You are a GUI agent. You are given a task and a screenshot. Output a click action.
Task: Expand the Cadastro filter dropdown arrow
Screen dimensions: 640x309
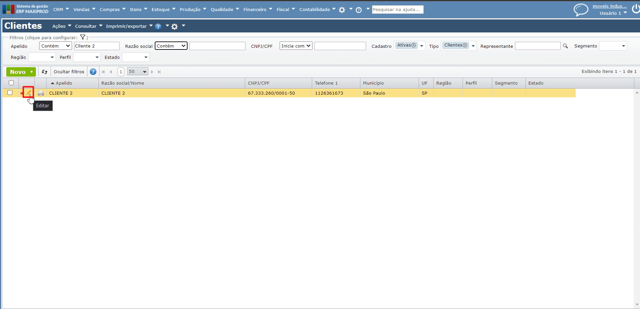[x=422, y=46]
